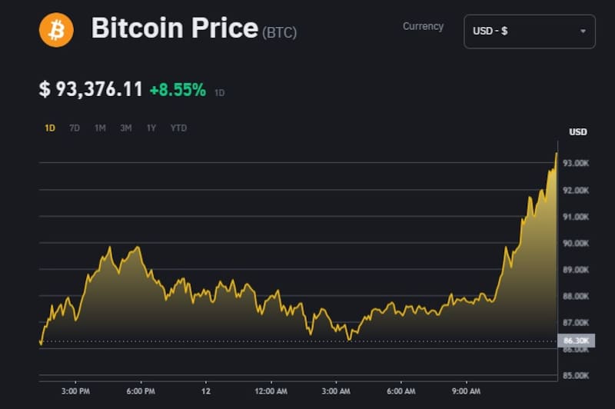Image resolution: width=615 pixels, height=409 pixels.
Task: Click the orange Bitcoin logo icon
Action: click(56, 30)
